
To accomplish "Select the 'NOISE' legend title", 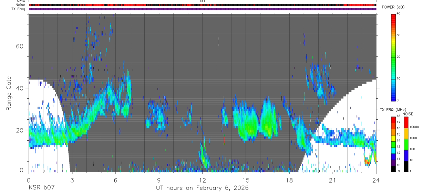I will 407,114.
